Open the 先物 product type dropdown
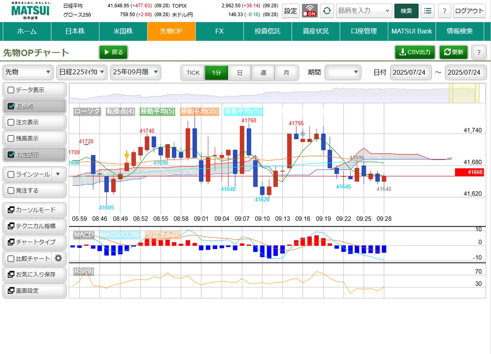The width and height of the screenshot is (491, 354). pyautogui.click(x=28, y=72)
